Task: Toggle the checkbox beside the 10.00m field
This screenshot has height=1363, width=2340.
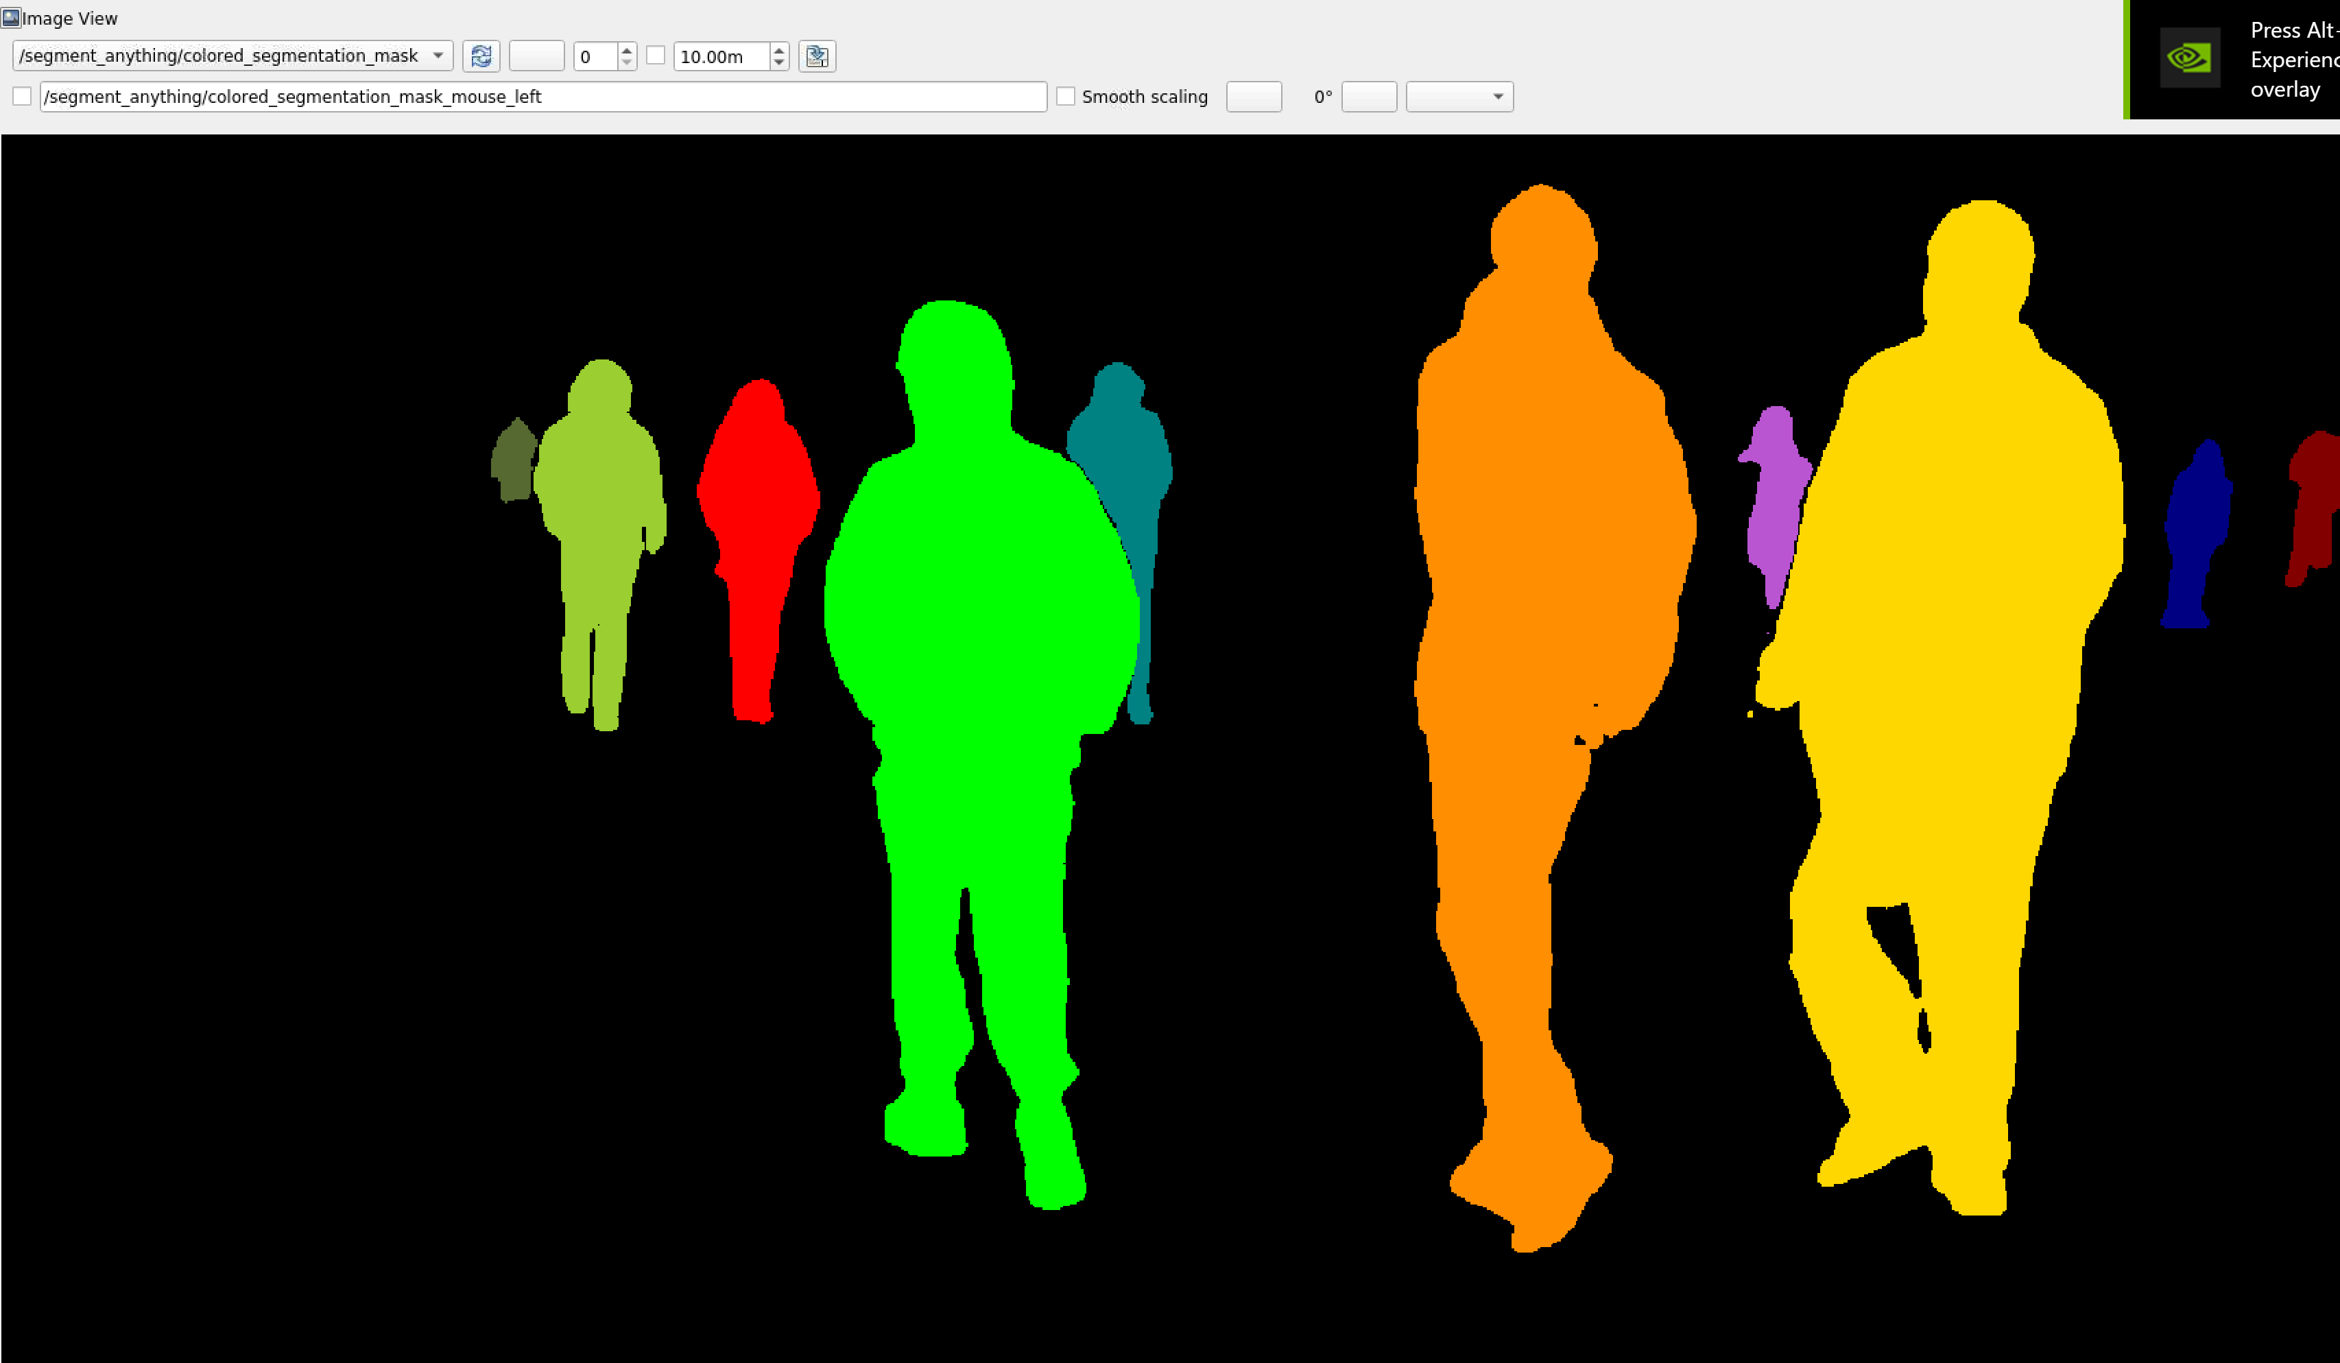Action: pyautogui.click(x=656, y=56)
